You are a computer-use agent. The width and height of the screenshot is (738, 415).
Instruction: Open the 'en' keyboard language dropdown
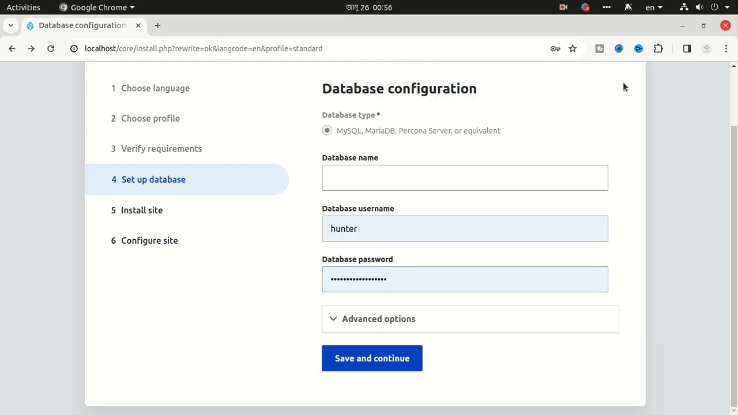click(x=654, y=7)
